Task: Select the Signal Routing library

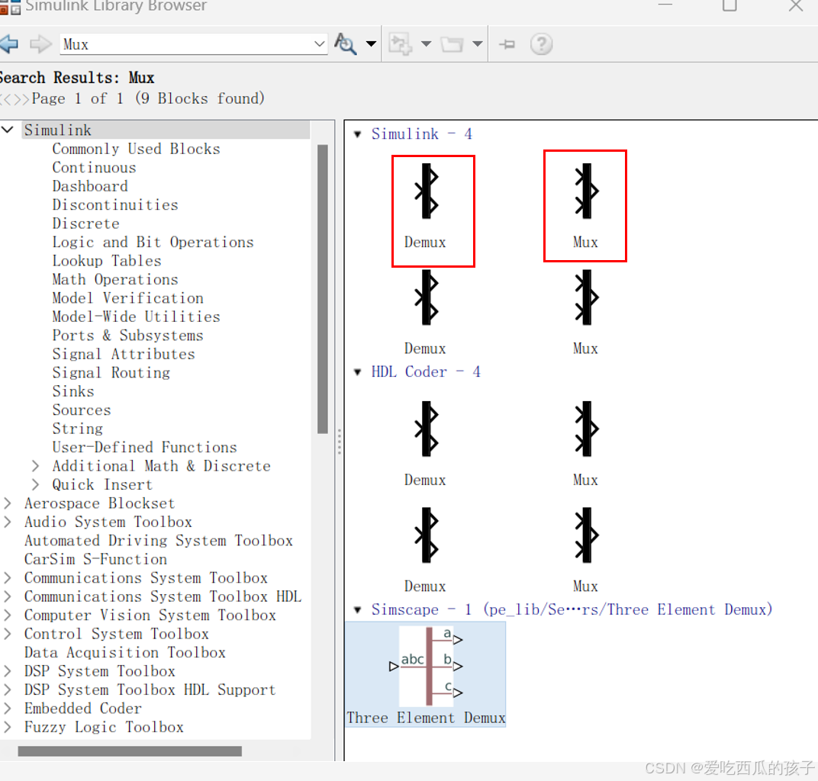Action: coord(111,373)
